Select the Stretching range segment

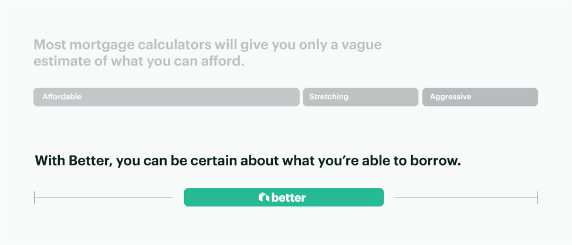360,97
